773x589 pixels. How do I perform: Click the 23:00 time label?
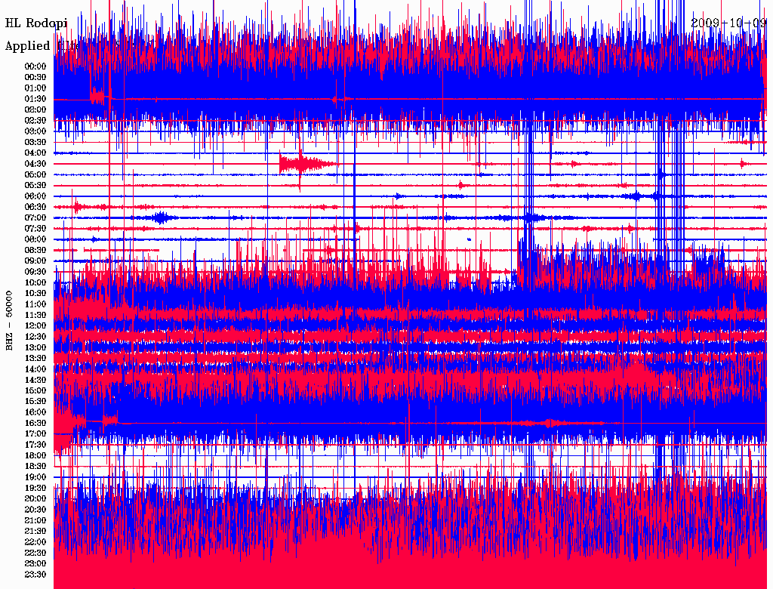(35, 564)
